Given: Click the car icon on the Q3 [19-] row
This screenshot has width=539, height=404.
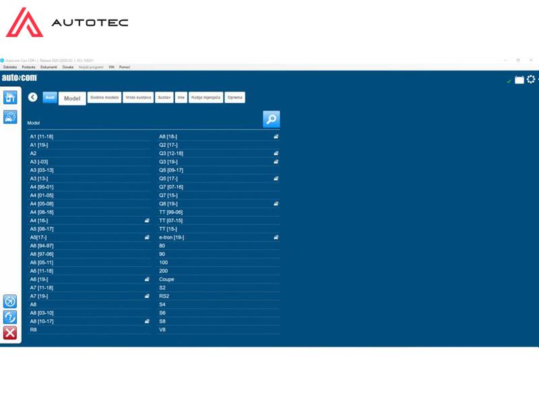Looking at the screenshot, I should [x=276, y=162].
